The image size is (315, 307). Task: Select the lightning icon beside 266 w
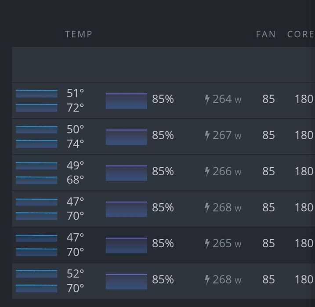[x=207, y=171]
